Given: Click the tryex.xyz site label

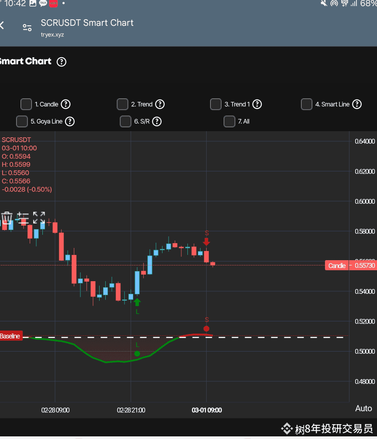Looking at the screenshot, I should pyautogui.click(x=52, y=35).
